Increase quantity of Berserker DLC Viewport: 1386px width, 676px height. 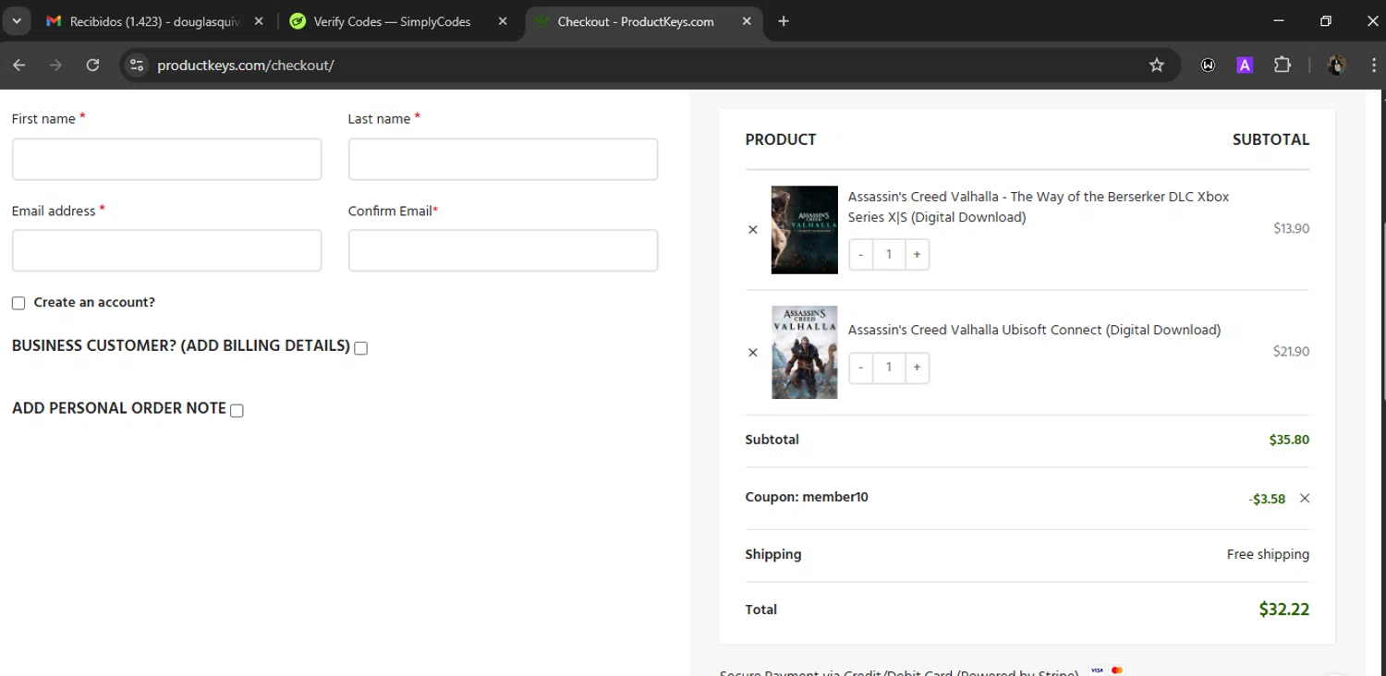(x=917, y=255)
